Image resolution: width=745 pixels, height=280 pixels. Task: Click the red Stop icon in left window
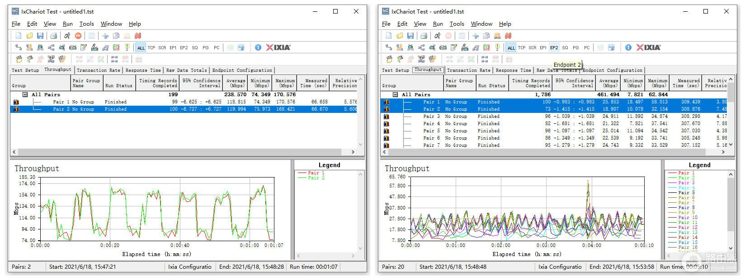tap(78, 36)
